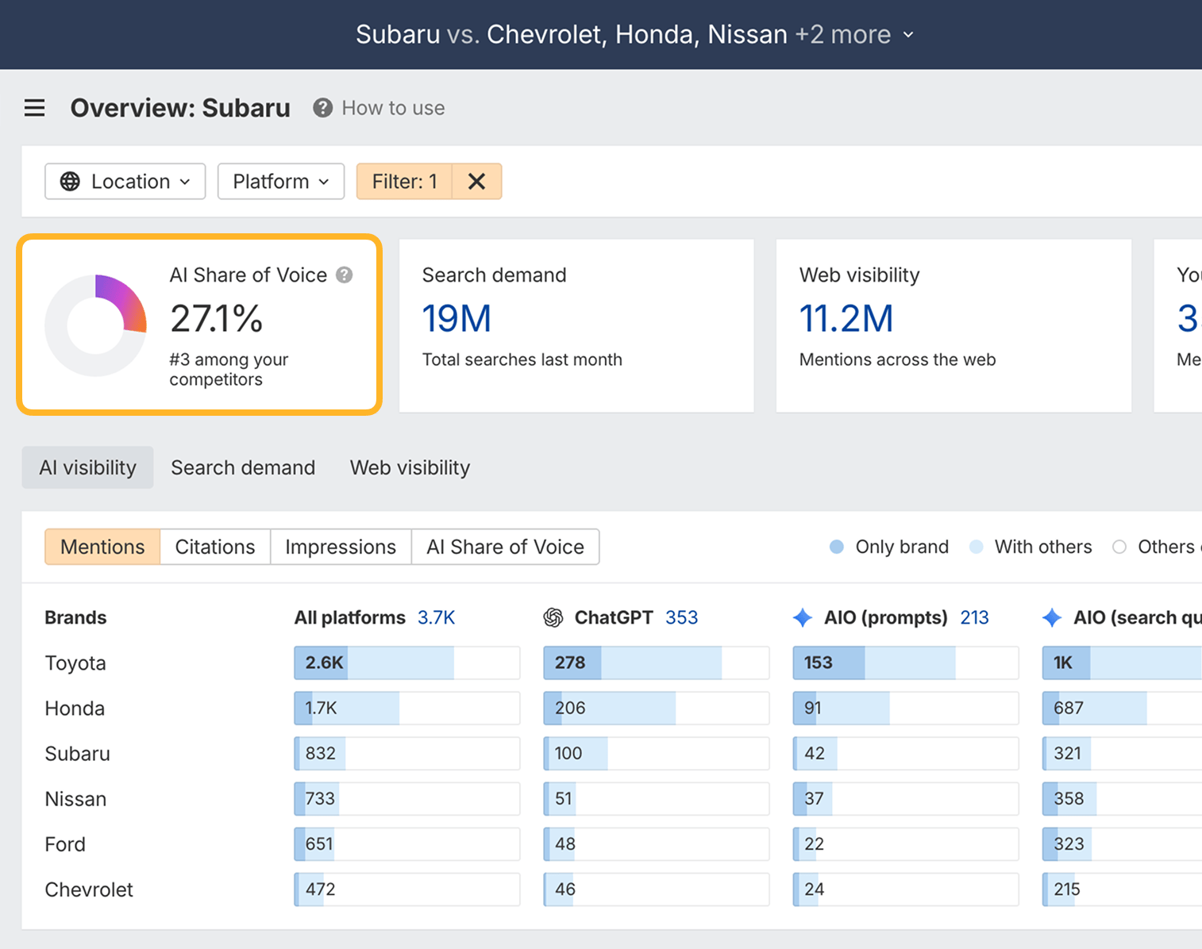1202x949 pixels.
Task: Open the How to use link
Action: tap(393, 108)
